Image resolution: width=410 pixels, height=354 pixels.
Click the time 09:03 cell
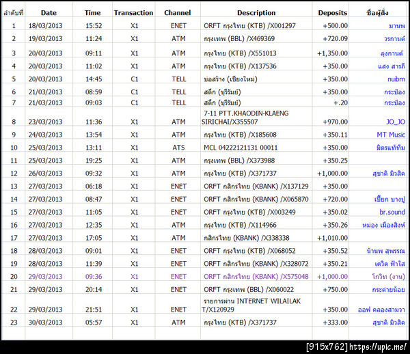point(94,103)
